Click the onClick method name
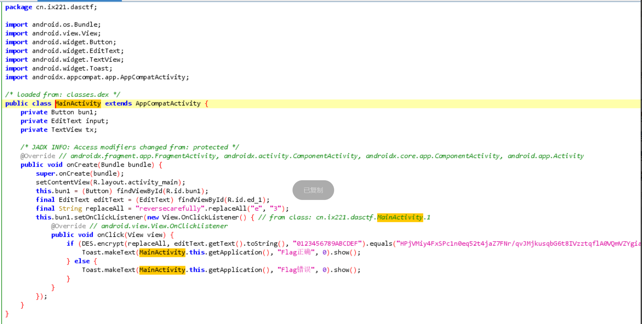The width and height of the screenshot is (642, 324). (x=111, y=235)
